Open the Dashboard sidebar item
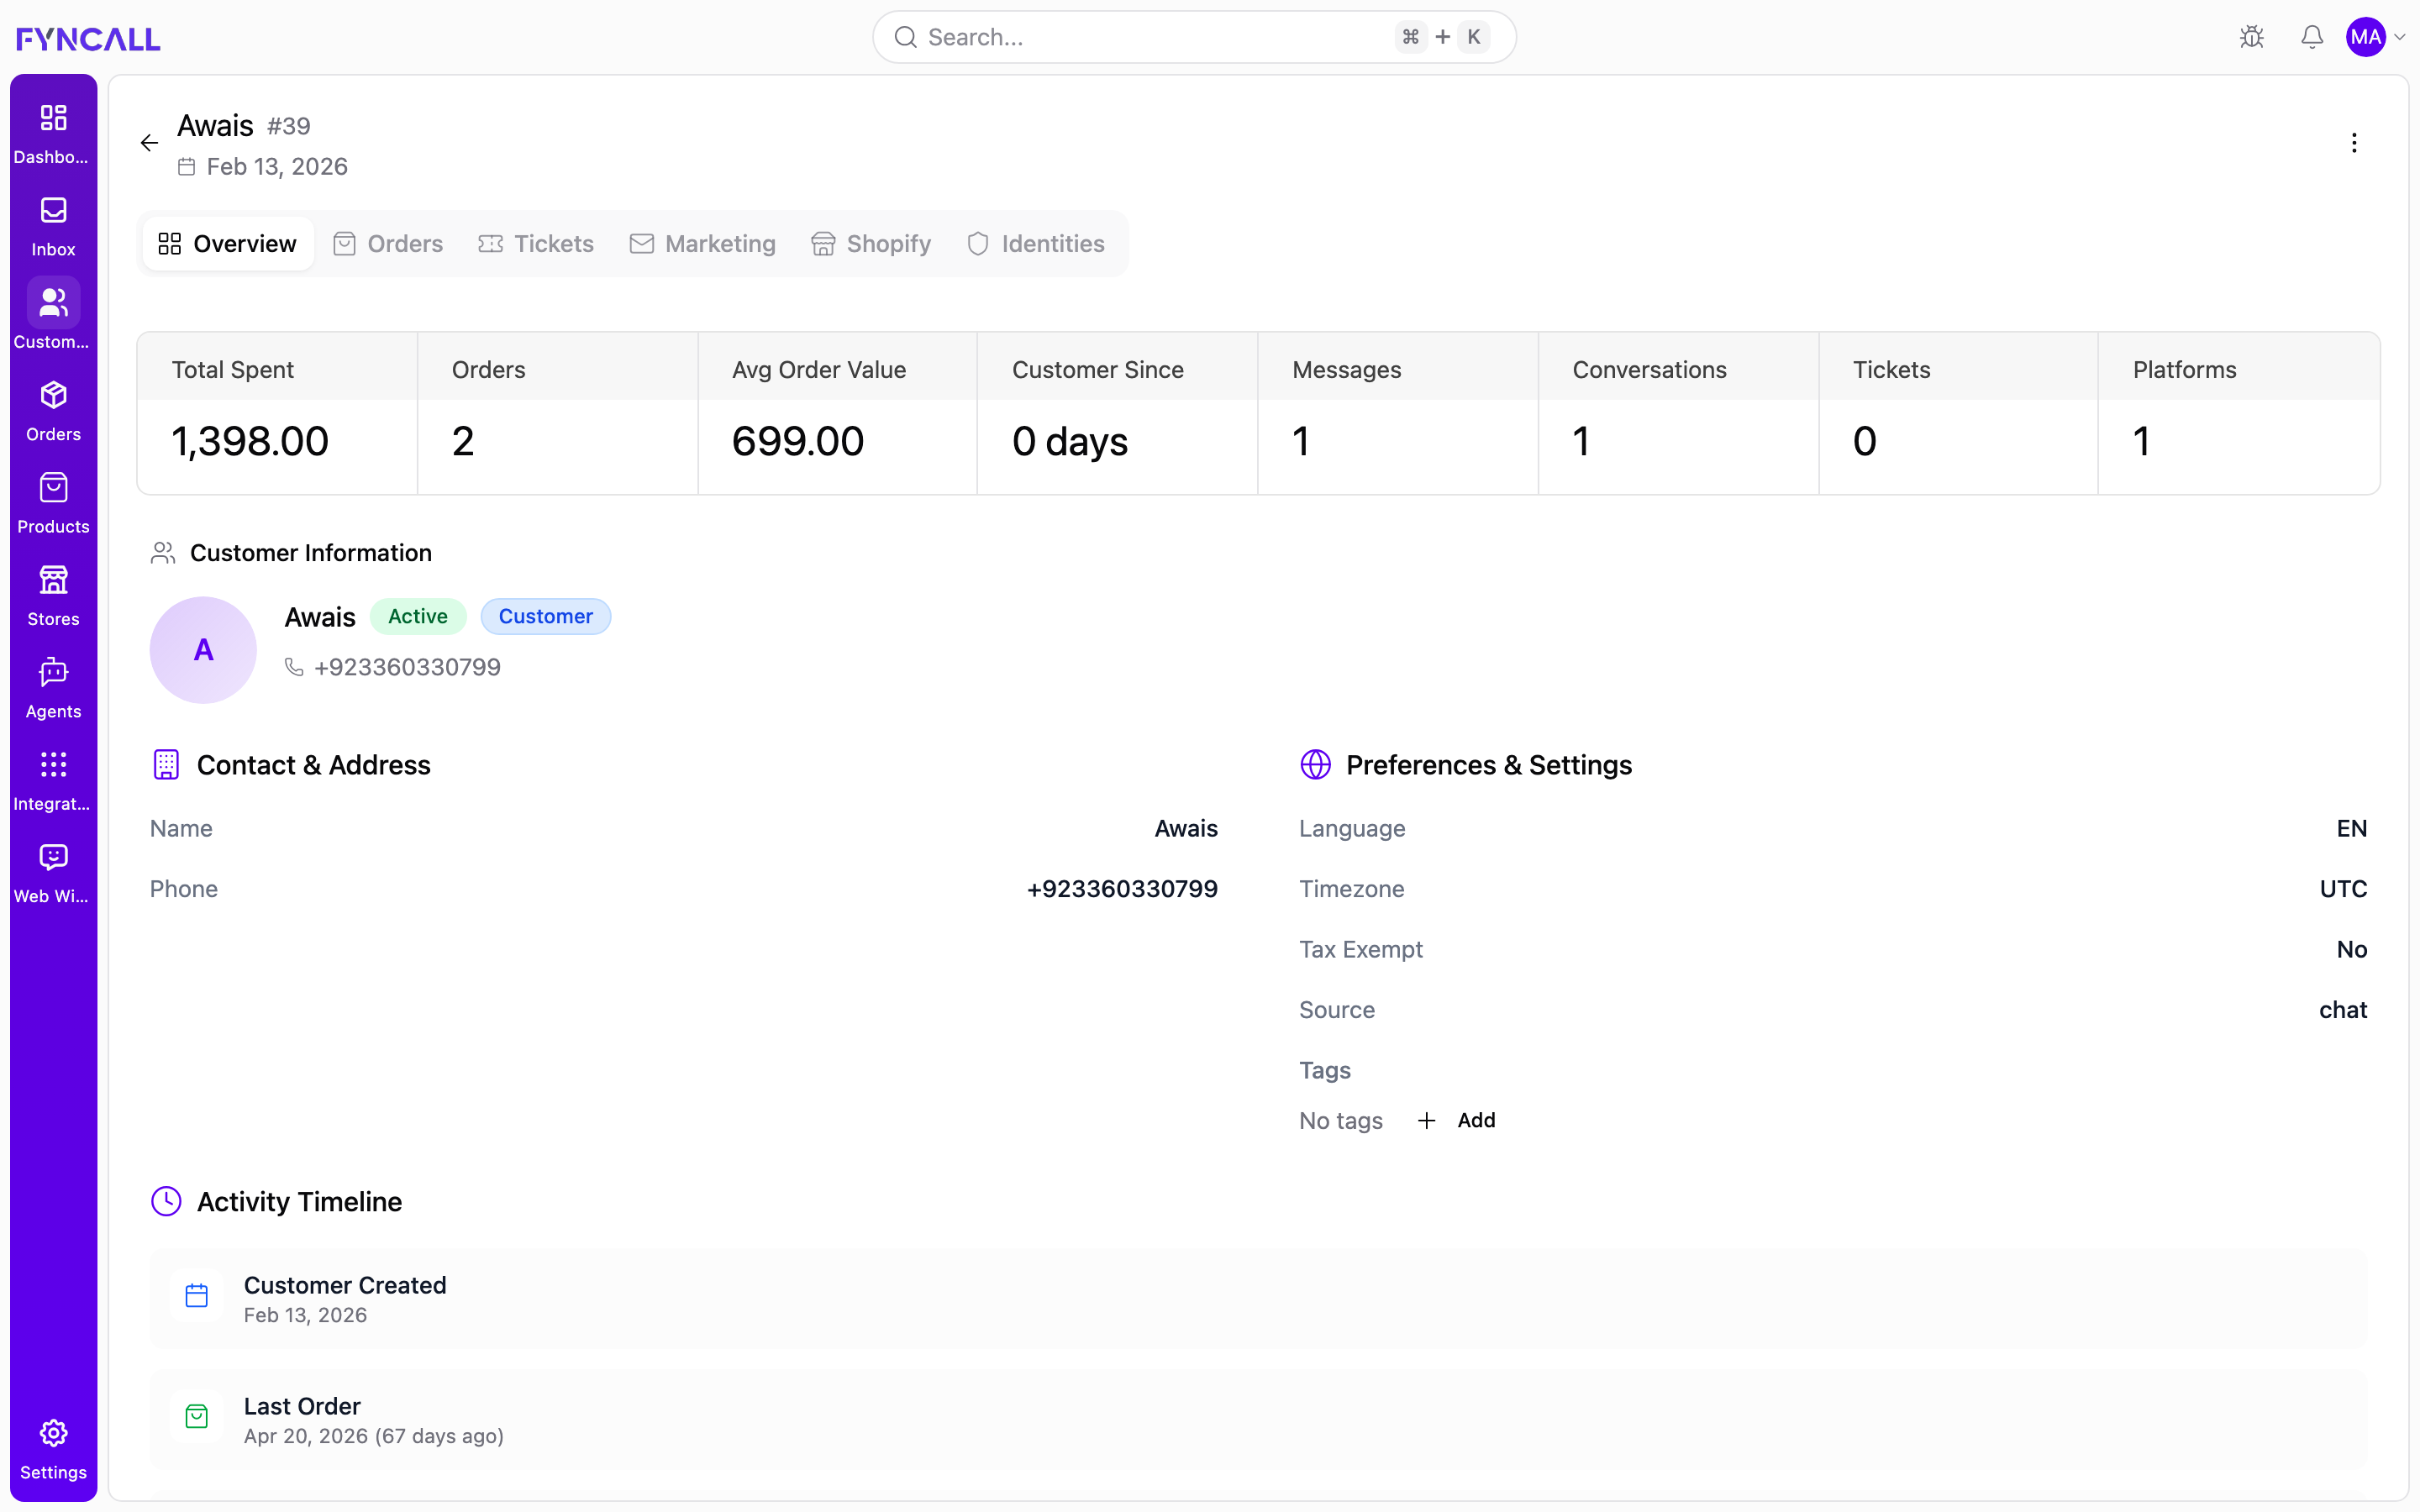The width and height of the screenshot is (2420, 1512). click(53, 133)
